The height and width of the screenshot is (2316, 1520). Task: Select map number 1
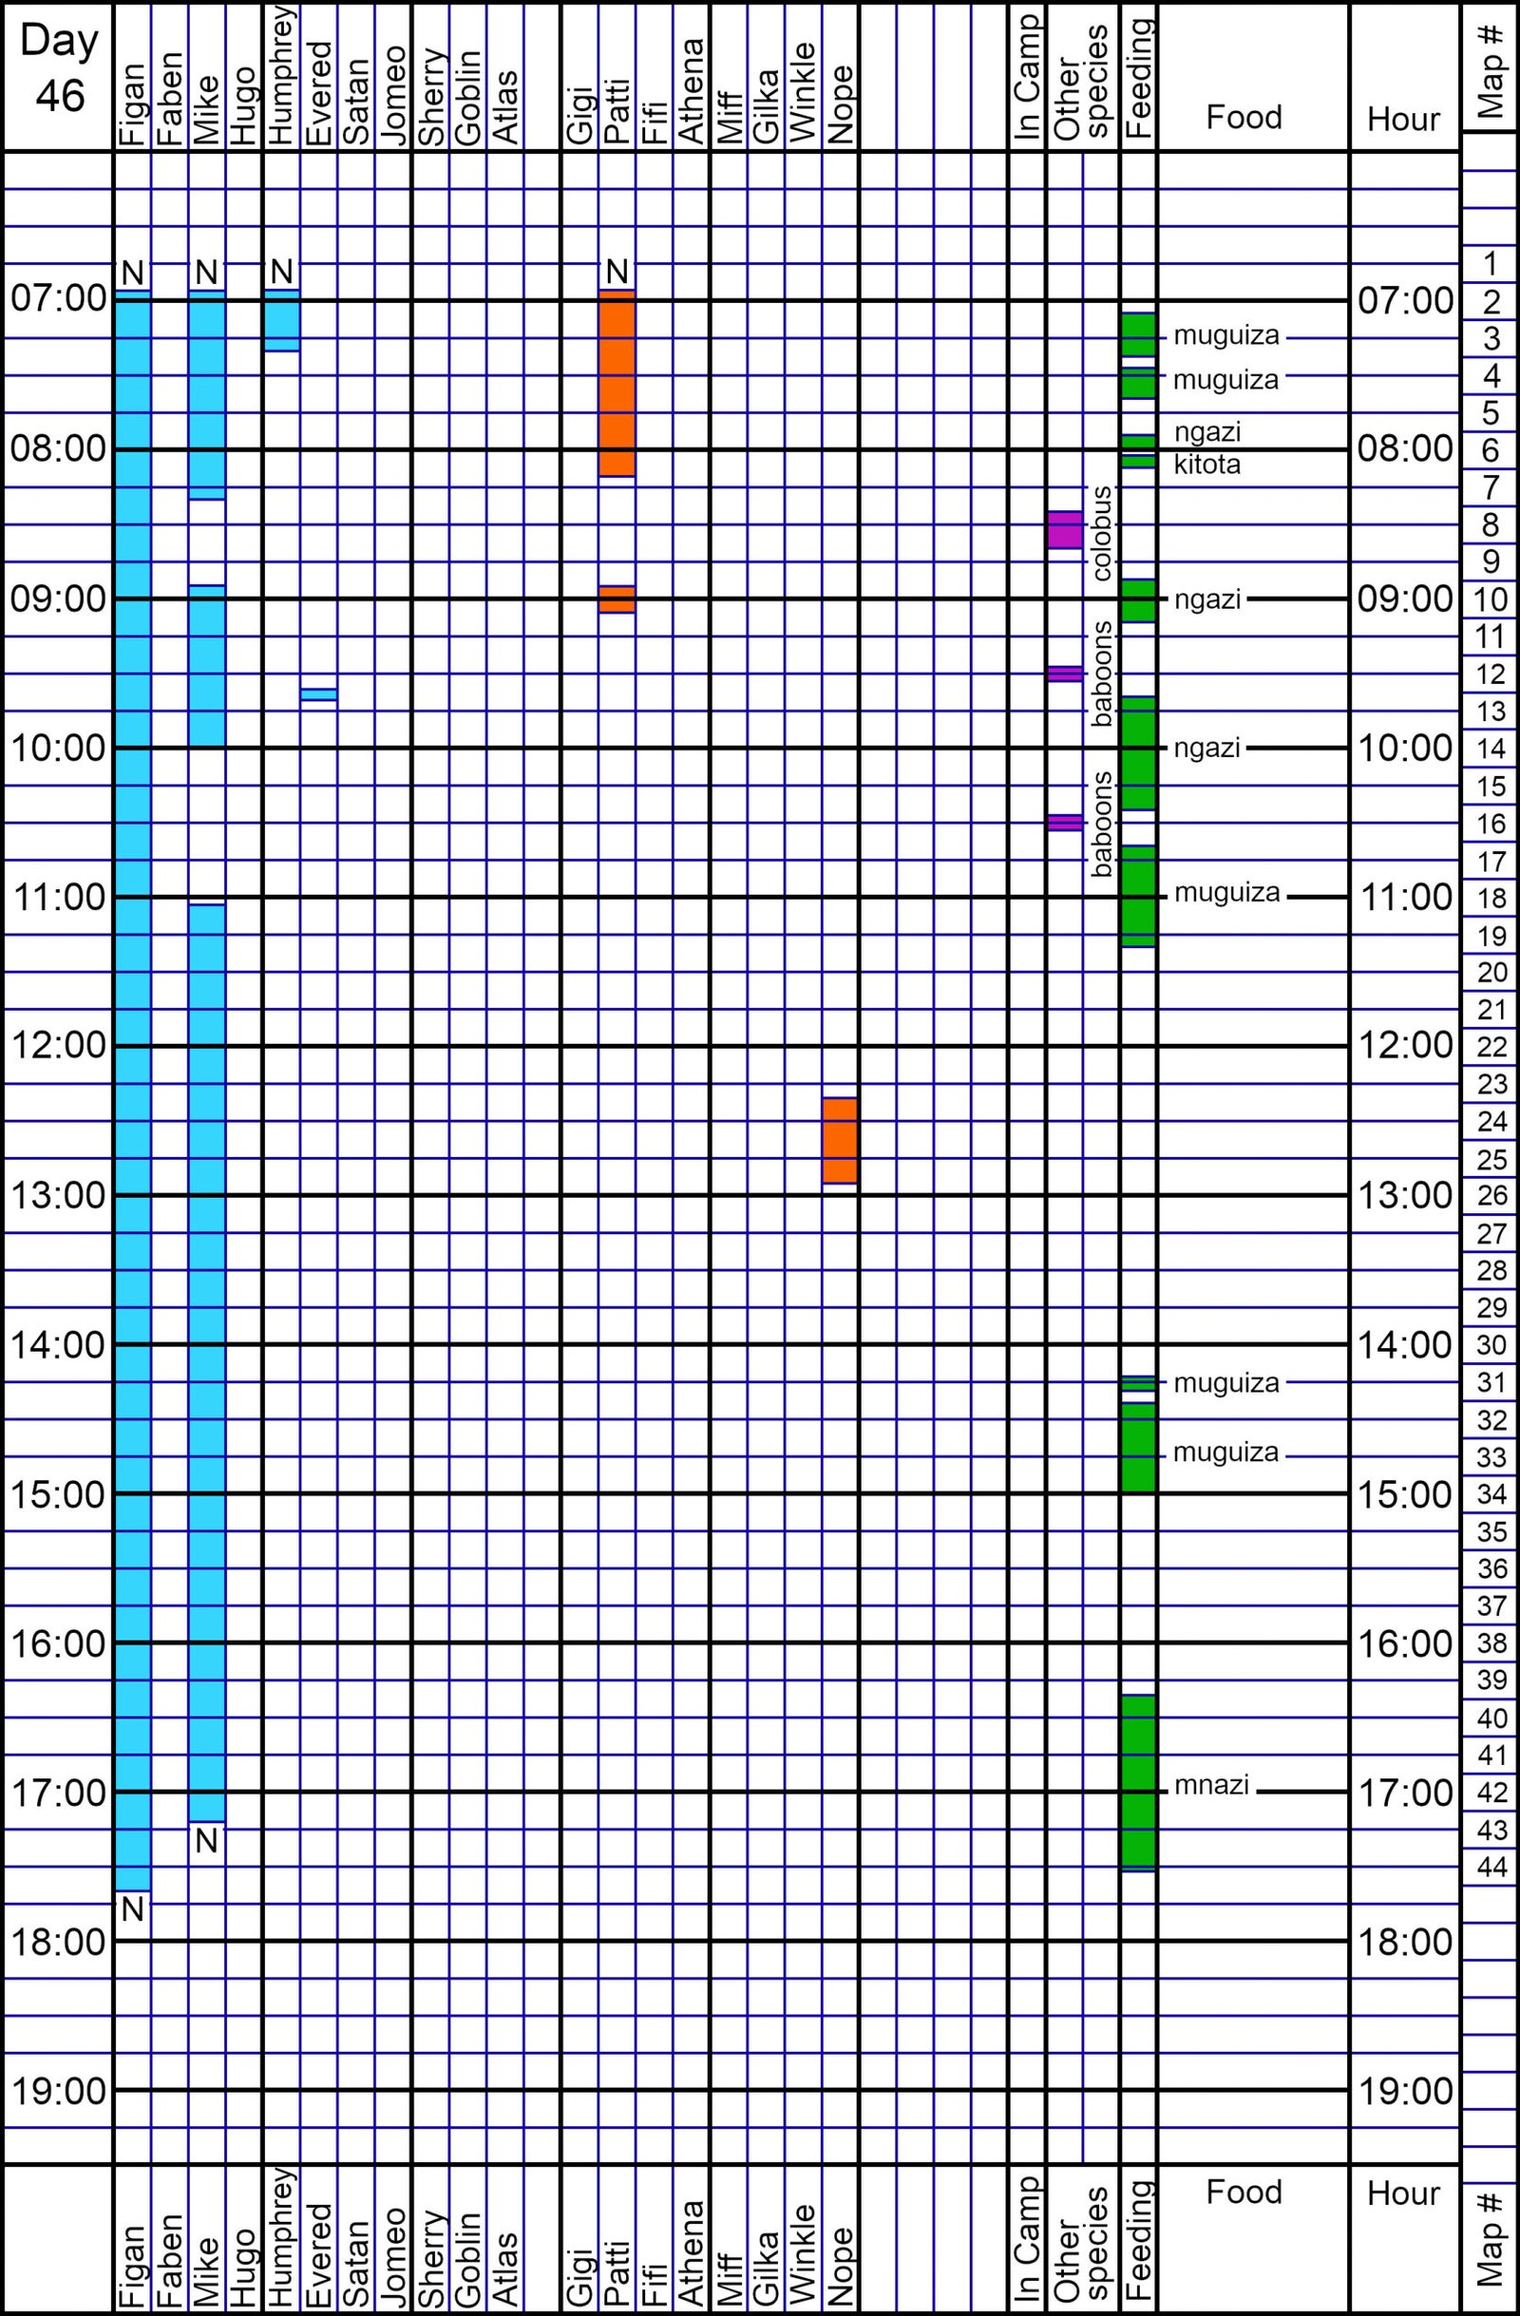pos(1491,264)
